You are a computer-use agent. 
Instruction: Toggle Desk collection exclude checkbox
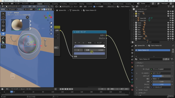point(168,32)
